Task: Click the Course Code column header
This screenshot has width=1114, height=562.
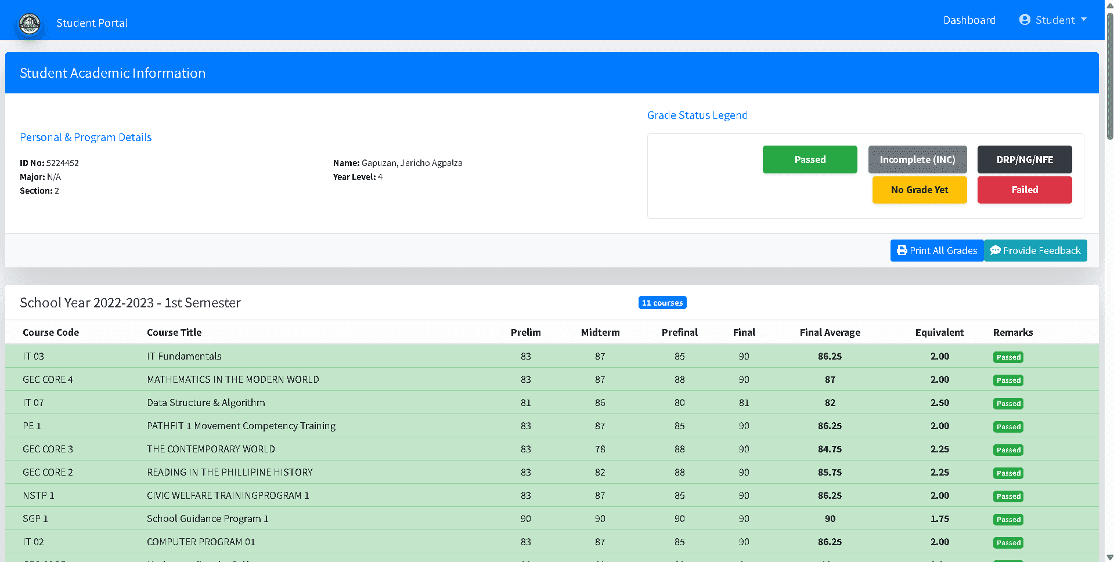Action: pyautogui.click(x=51, y=332)
